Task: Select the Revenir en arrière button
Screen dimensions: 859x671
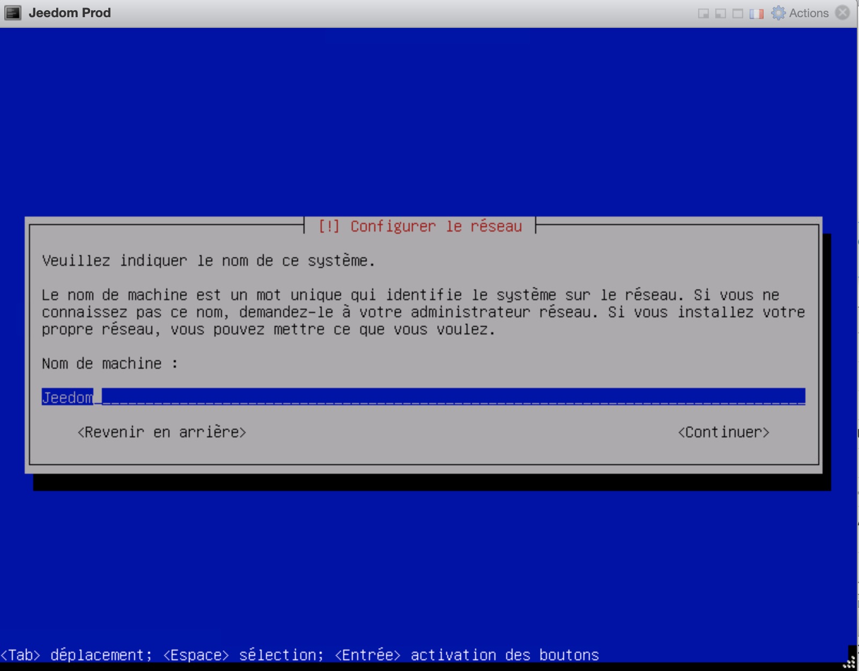Action: coord(161,432)
